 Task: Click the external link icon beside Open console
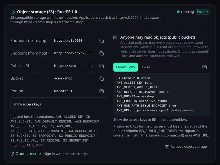pos(12,154)
